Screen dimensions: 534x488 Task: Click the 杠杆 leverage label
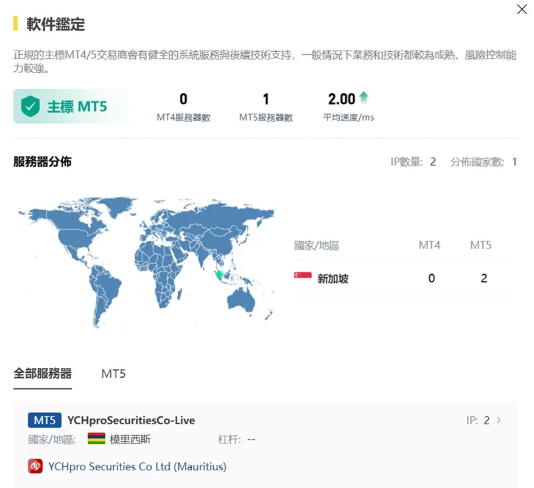229,439
